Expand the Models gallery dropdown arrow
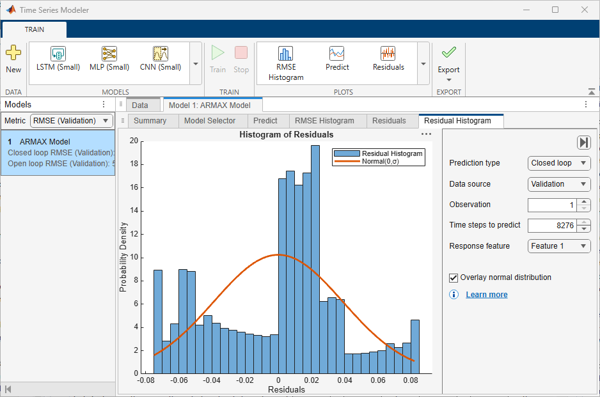 point(196,63)
